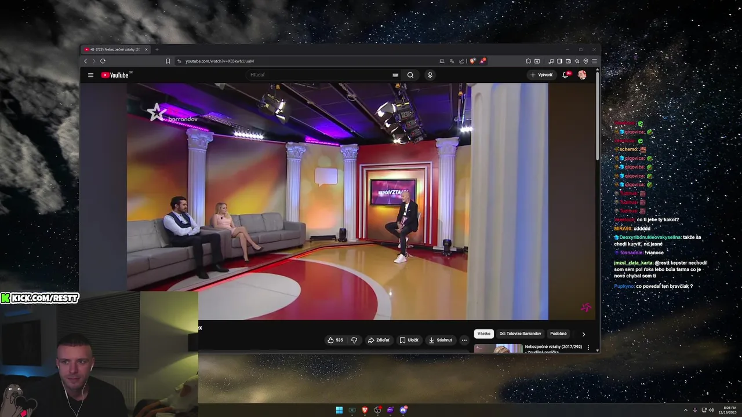Open the YouTube account avatar menu
Viewport: 742px width, 417px height.
pyautogui.click(x=582, y=75)
